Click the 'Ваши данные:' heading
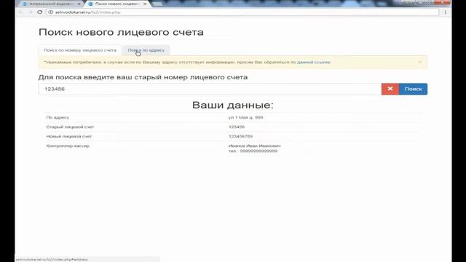The width and height of the screenshot is (466, 262). (x=233, y=105)
